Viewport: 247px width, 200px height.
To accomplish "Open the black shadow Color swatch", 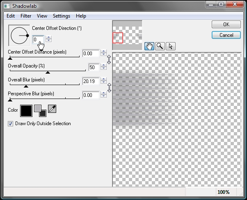I will (x=26, y=111).
